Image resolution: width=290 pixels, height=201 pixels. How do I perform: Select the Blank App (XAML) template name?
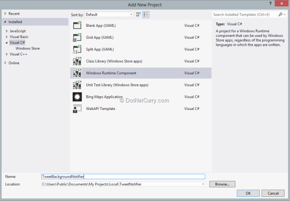pyautogui.click(x=101, y=26)
